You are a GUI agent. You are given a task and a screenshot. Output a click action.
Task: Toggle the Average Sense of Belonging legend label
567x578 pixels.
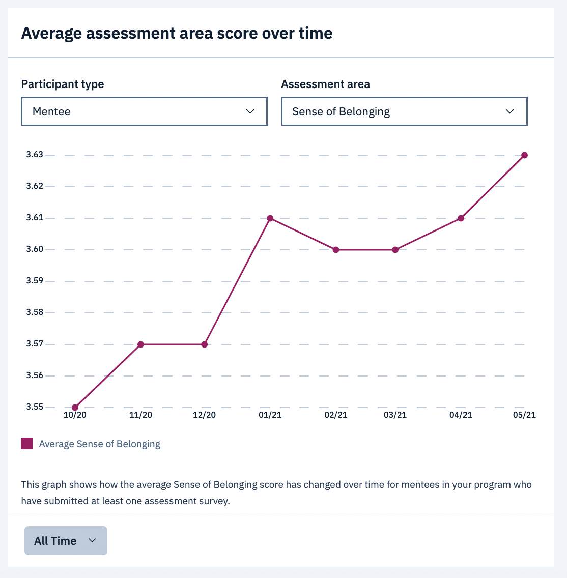(x=100, y=444)
